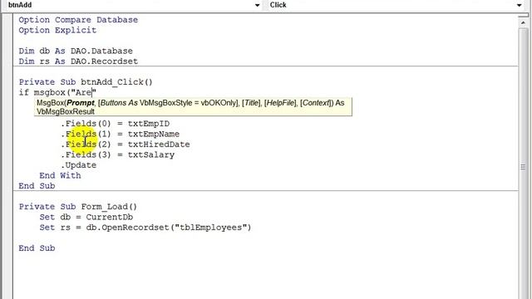Click the 'if msgbox("Are"' line
This screenshot has height=299, width=532.
tap(57, 92)
